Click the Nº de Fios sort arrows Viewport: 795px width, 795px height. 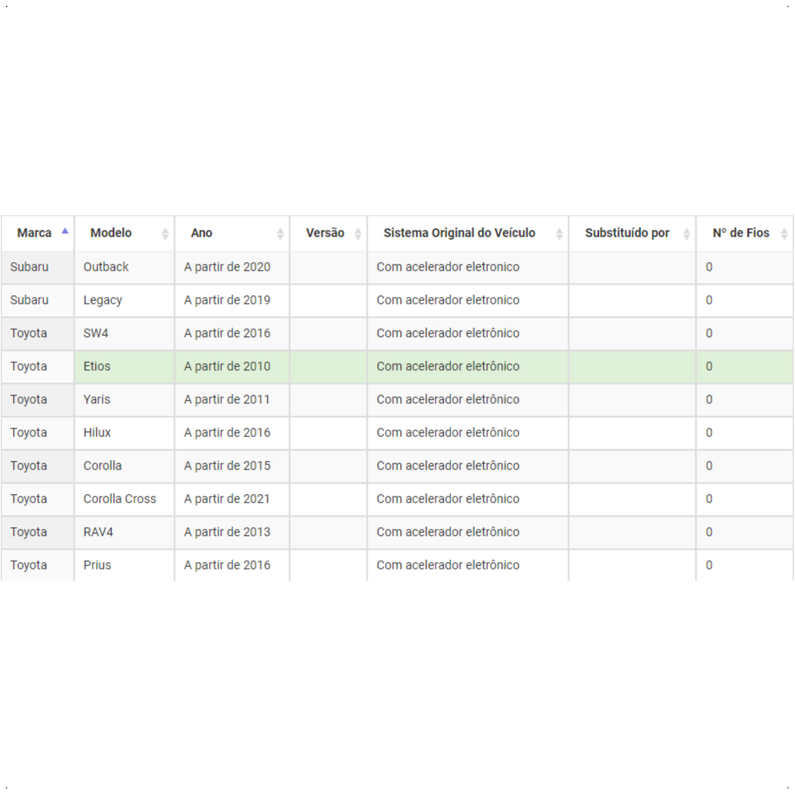pos(784,234)
